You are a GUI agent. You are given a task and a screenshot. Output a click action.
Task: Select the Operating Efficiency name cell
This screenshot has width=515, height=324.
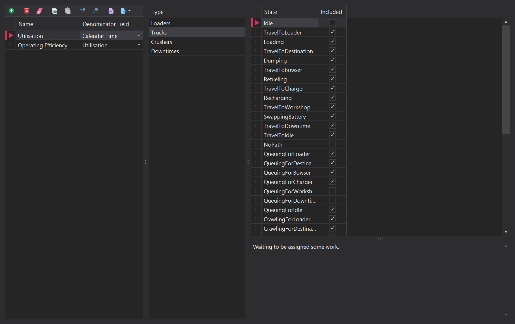coord(48,45)
